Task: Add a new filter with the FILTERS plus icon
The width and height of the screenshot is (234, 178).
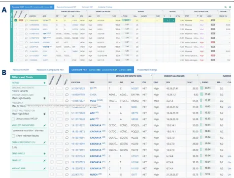Action: coord(44,83)
